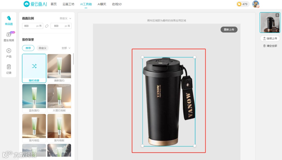Select the uploaded cup thumbnail
This screenshot has height=160, width=282.
pos(270,22)
